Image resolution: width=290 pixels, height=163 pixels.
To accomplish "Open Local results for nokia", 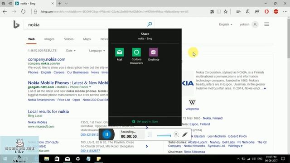I will [x=48, y=111].
